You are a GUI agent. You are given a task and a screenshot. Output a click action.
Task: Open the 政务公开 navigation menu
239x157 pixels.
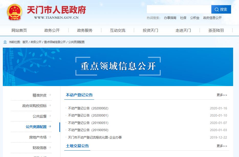coord(52,30)
